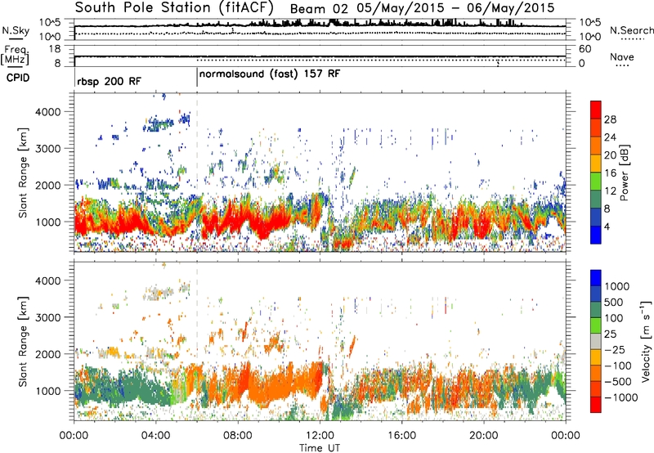The image size is (654, 453).
Task: Click the 4 label on Power colorbar
Action: coord(607,226)
